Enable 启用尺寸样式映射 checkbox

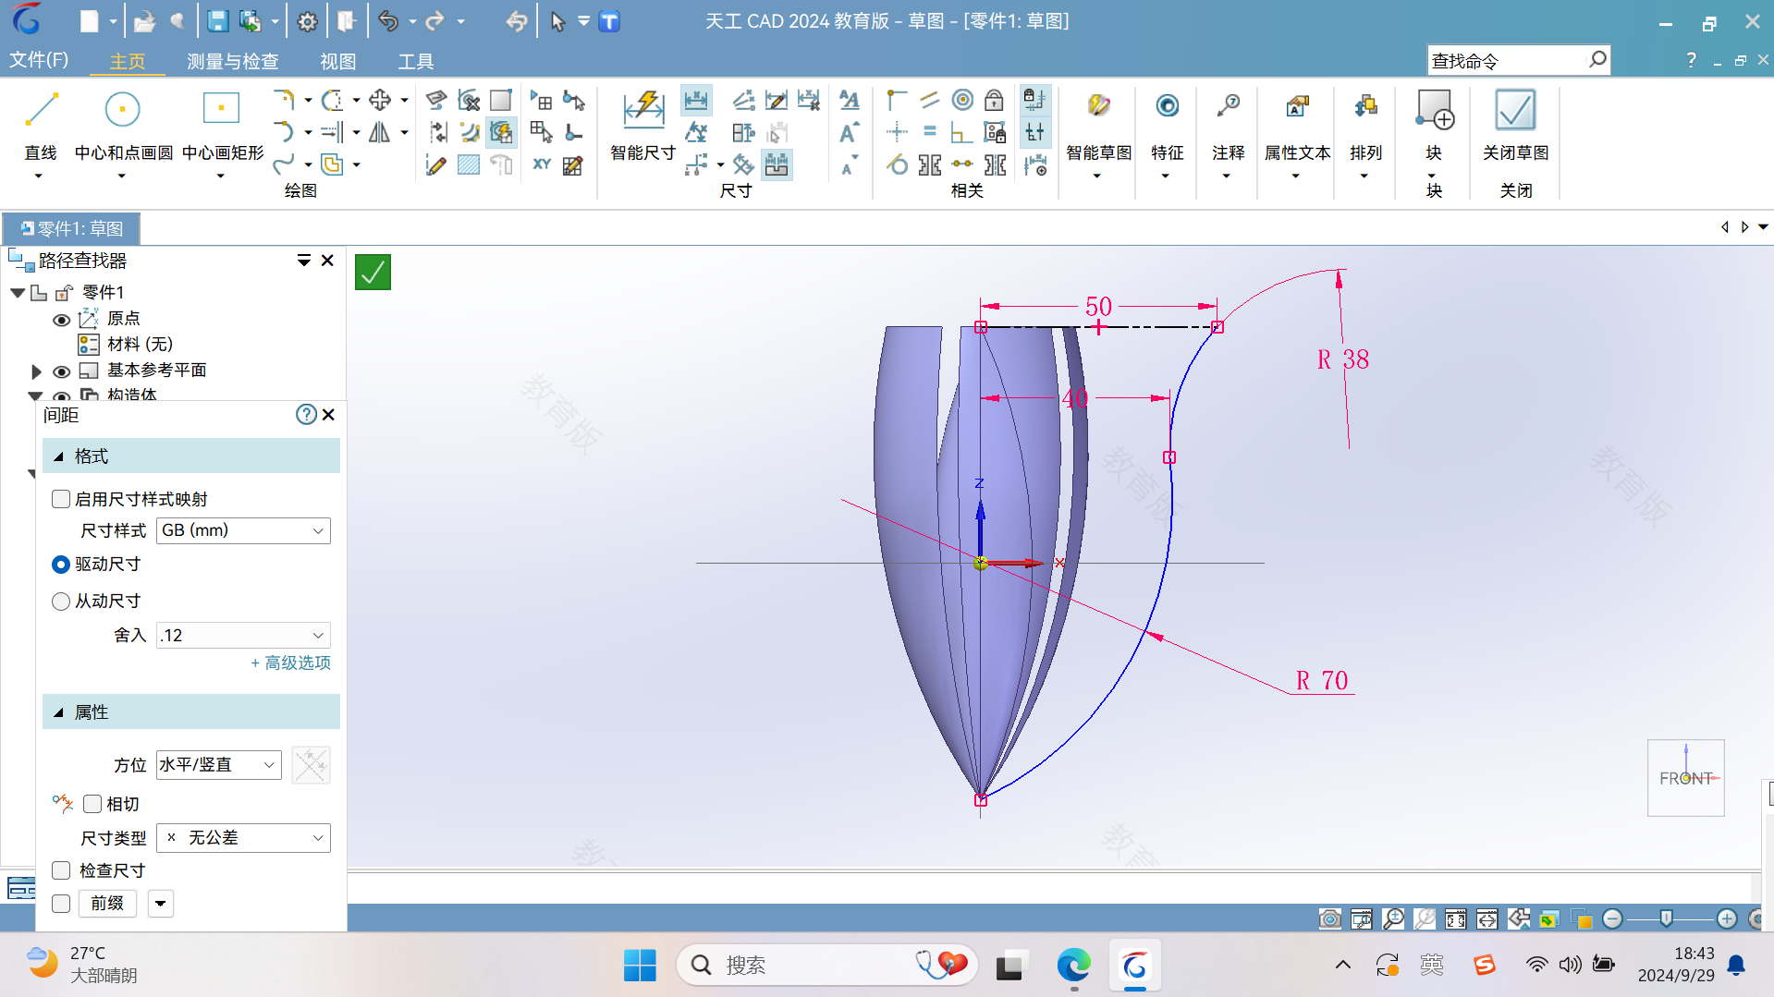pos(61,499)
